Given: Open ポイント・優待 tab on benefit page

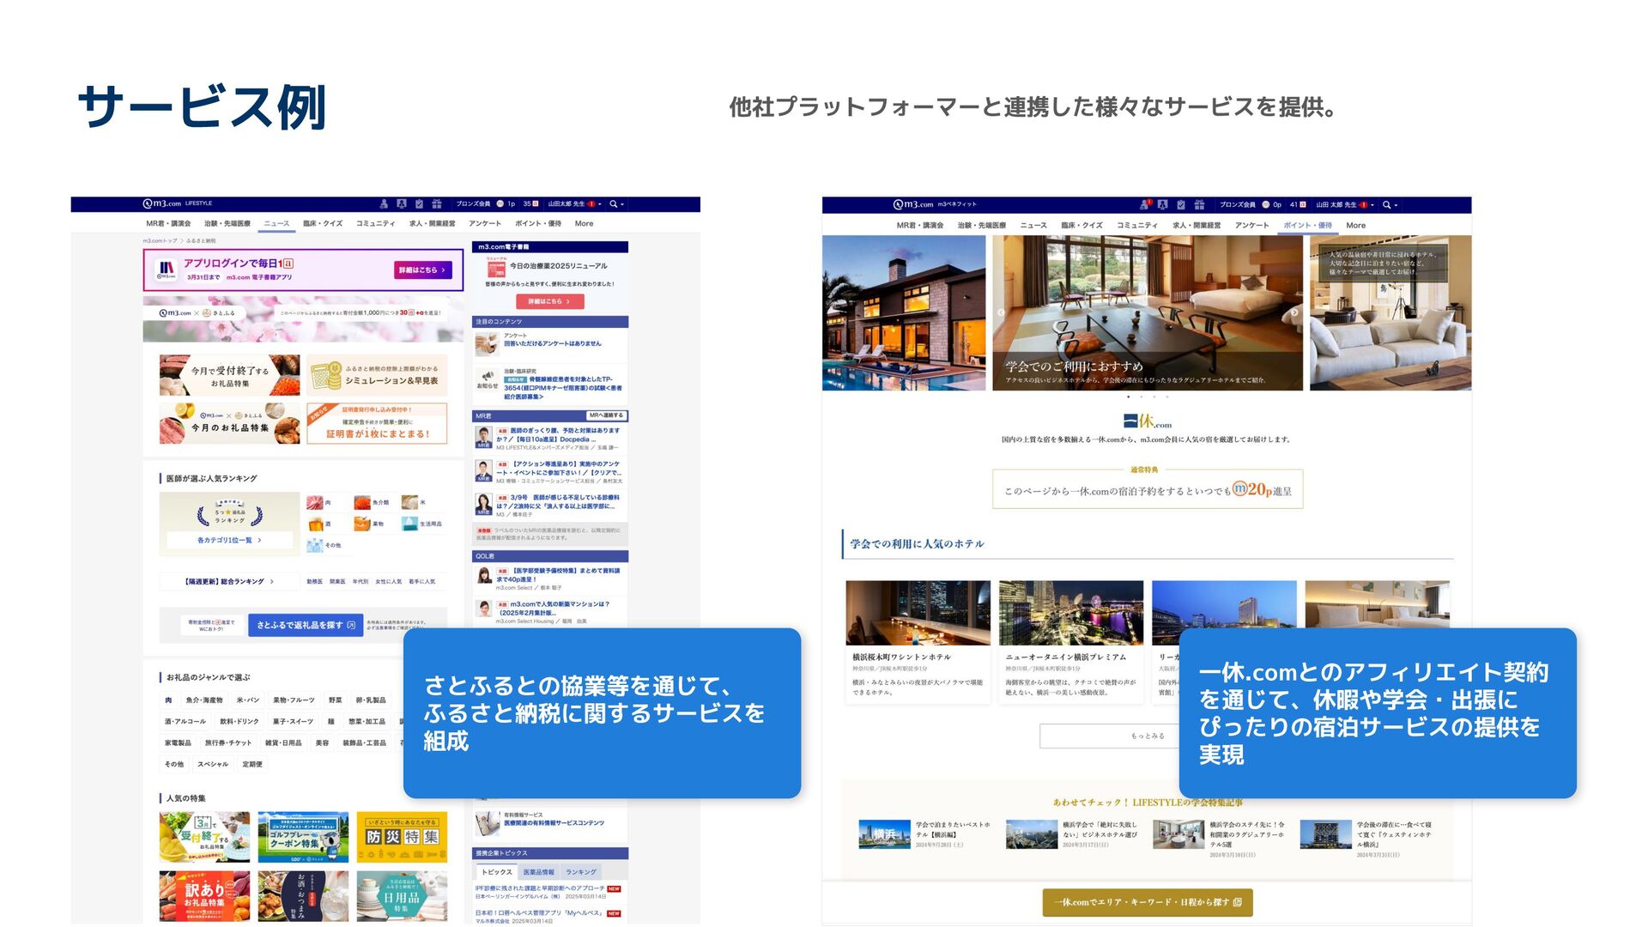Looking at the screenshot, I should 1307,225.
